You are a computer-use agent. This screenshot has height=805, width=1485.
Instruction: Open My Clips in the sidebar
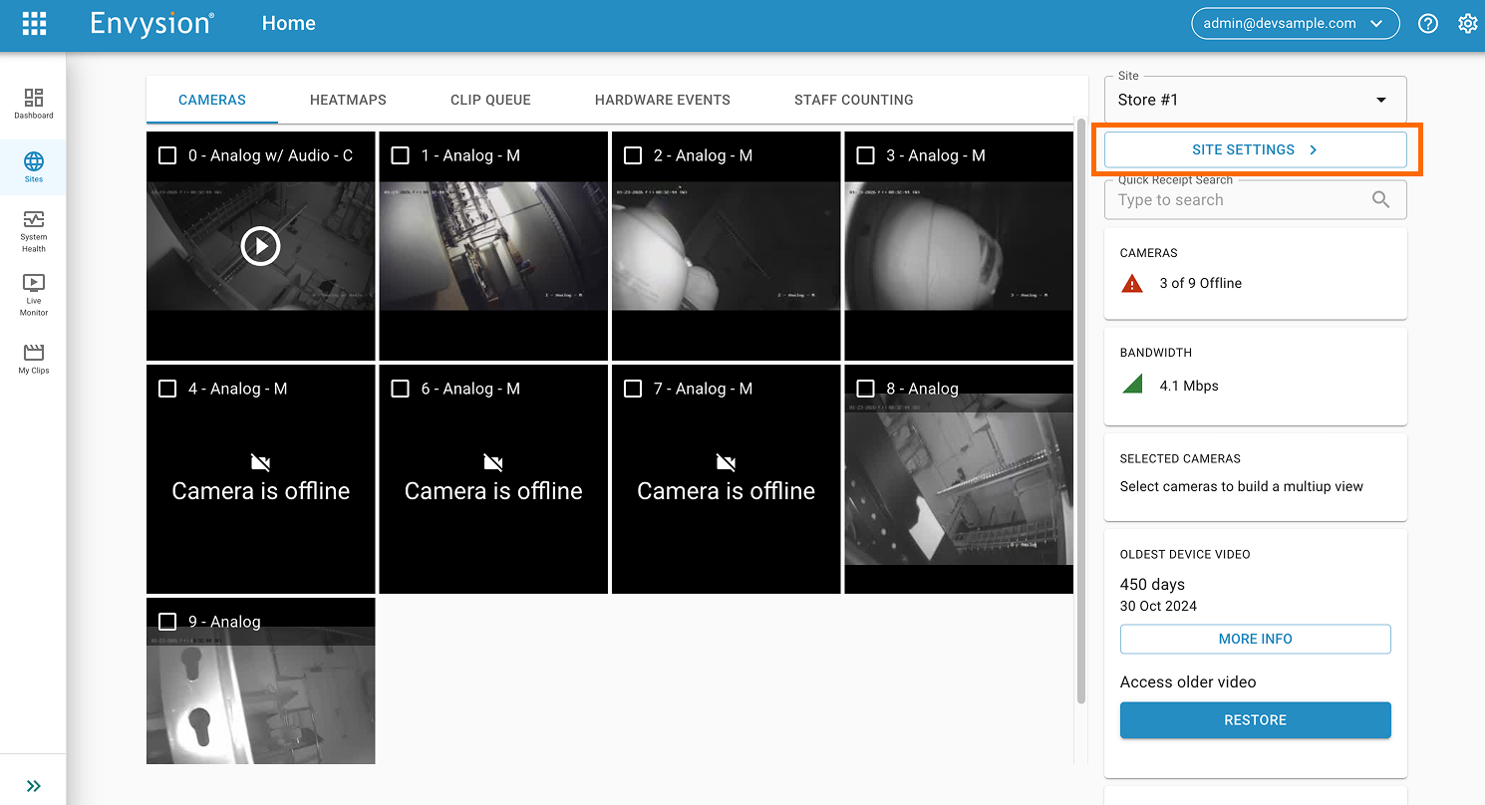[x=34, y=358]
